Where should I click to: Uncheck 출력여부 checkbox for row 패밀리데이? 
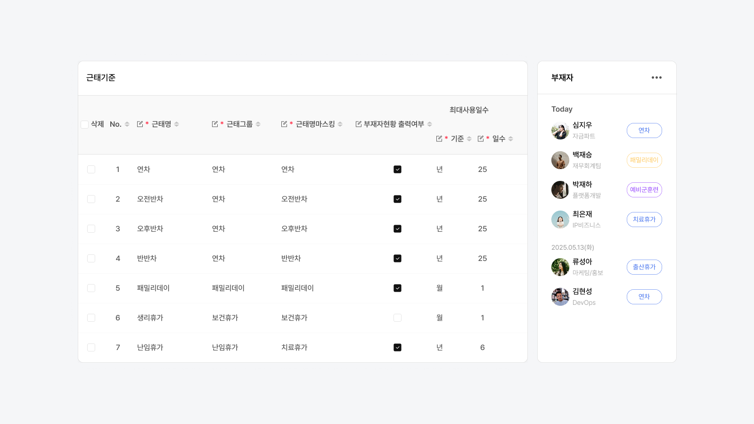tap(398, 288)
